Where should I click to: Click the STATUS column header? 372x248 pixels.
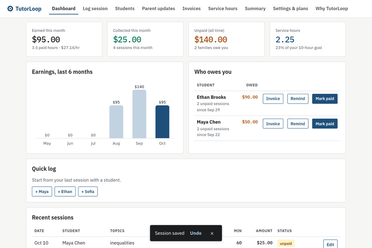(x=284, y=230)
